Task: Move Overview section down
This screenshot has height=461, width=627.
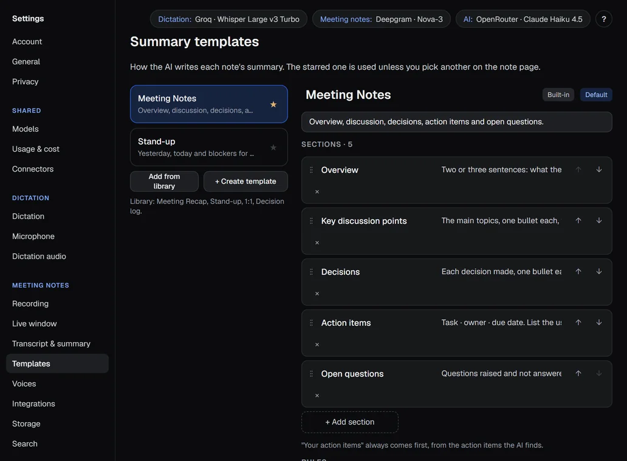Action: (x=598, y=170)
